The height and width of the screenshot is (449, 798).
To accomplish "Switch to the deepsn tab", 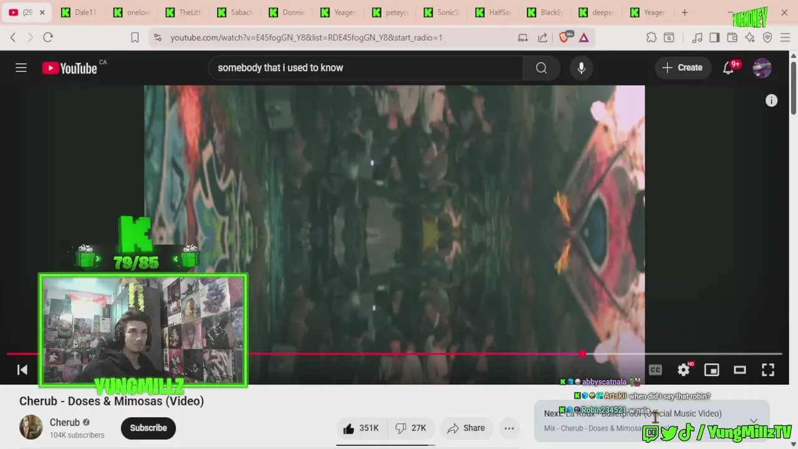I will coord(597,12).
